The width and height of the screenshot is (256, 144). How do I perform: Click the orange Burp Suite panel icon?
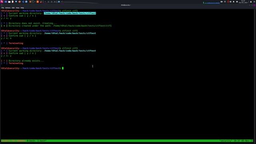[x=38, y=2]
